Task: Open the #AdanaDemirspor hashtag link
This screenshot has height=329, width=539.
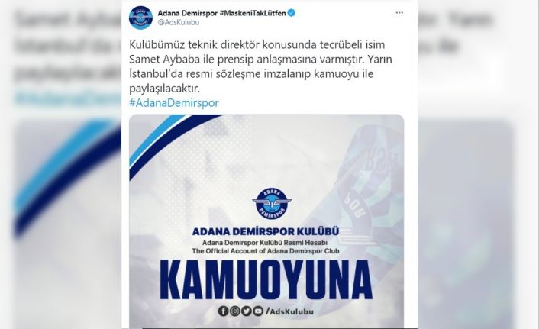Action: [x=174, y=103]
